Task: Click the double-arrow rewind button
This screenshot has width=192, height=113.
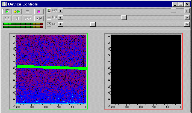Action: pyautogui.click(x=7, y=19)
